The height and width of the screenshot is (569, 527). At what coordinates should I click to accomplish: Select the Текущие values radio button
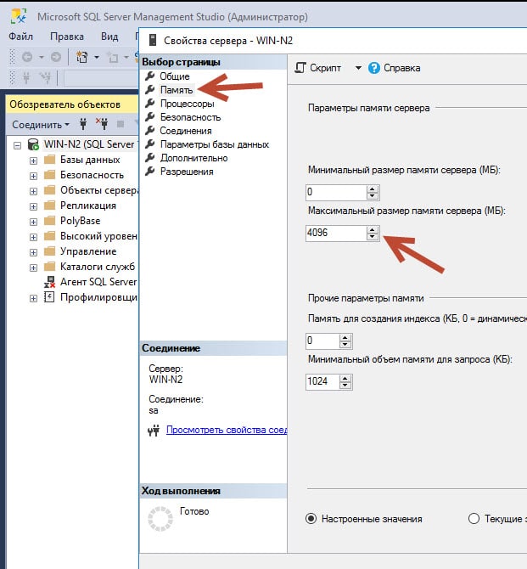pos(474,519)
